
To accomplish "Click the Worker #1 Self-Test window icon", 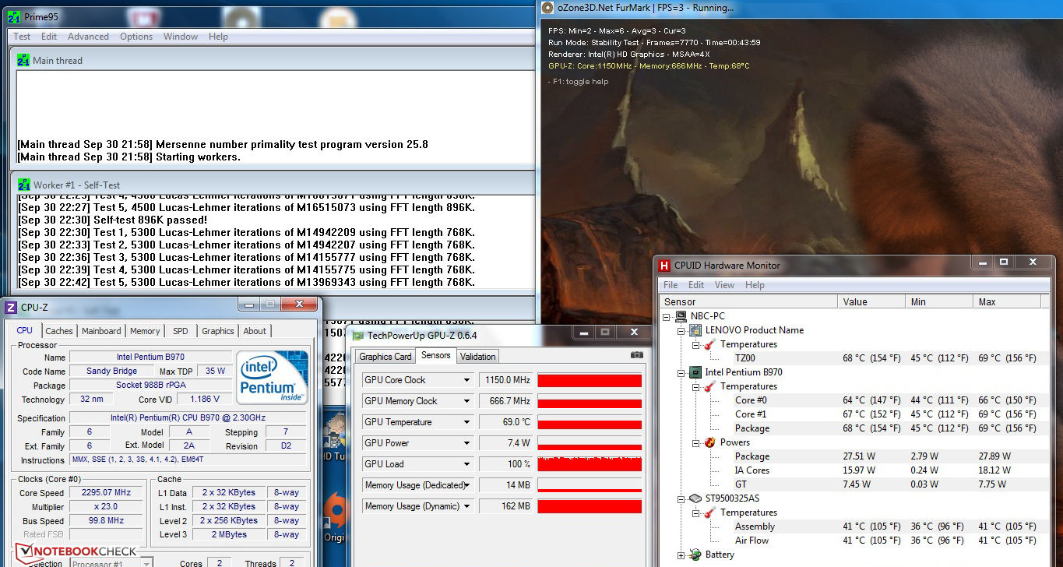I will click(23, 185).
